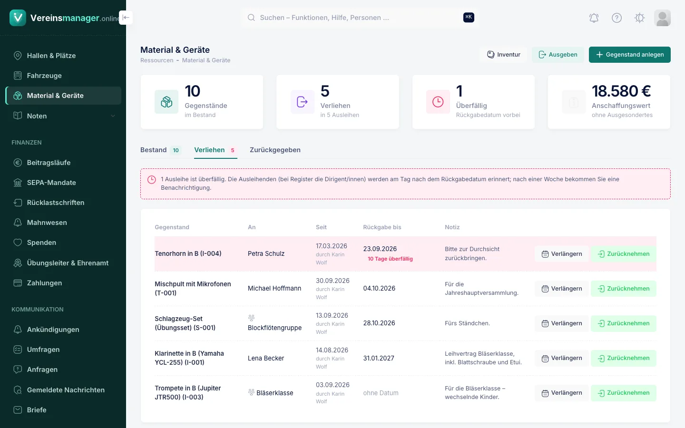The image size is (685, 428).
Task: Click the Ausgeben button
Action: click(558, 55)
